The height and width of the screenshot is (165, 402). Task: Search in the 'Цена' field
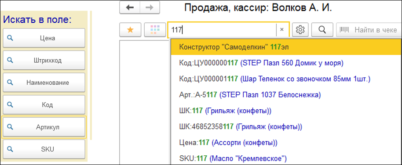tap(44, 38)
